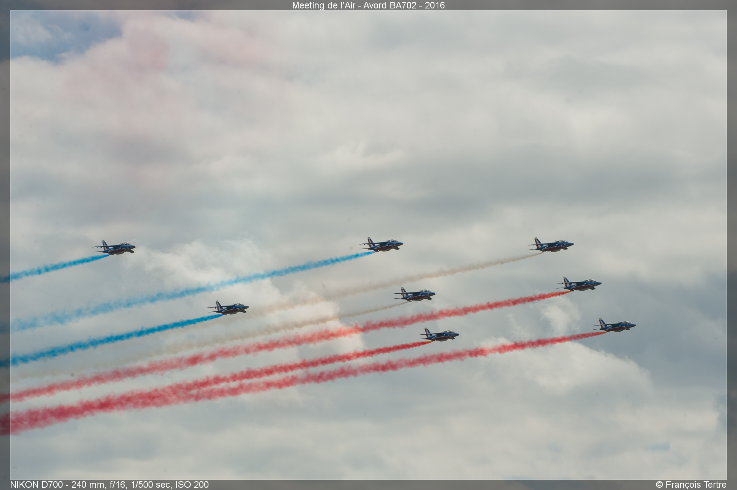Click the airshow photo of jets with tricolor smoke
Viewport: 737px width, 490px height.
pyautogui.click(x=368, y=245)
